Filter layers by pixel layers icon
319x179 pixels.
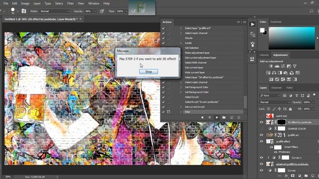click(x=285, y=95)
